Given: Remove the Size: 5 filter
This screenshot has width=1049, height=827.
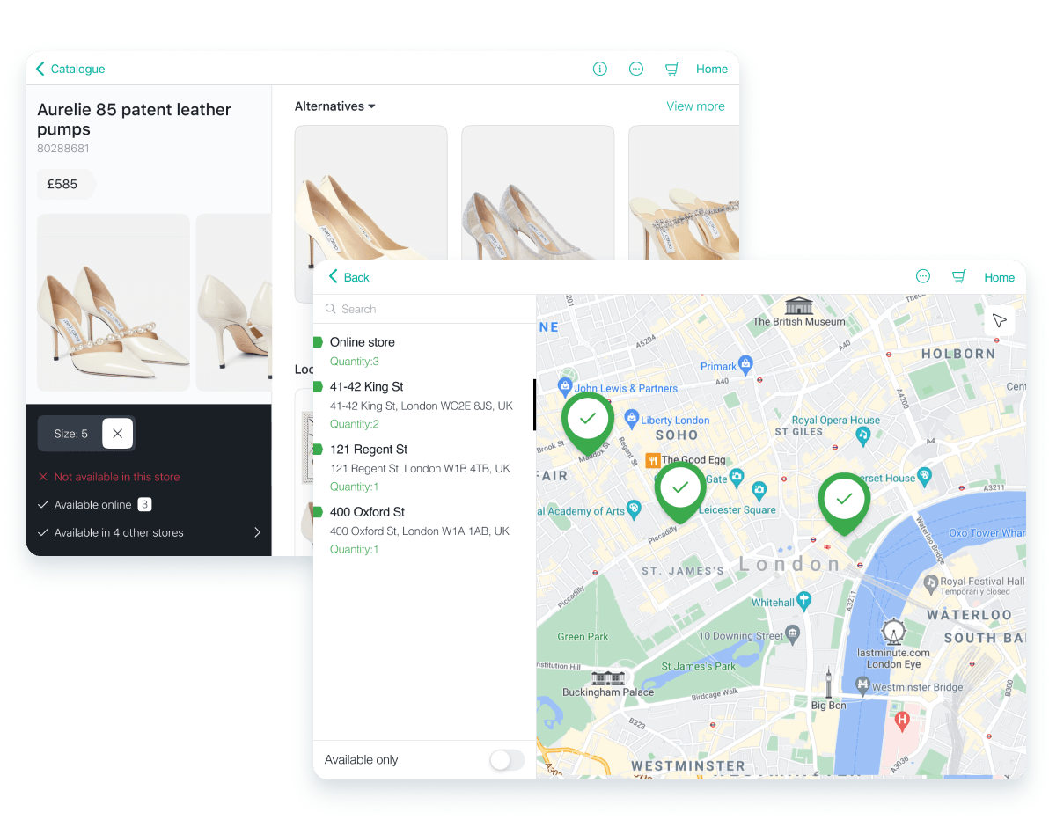Looking at the screenshot, I should pyautogui.click(x=117, y=434).
